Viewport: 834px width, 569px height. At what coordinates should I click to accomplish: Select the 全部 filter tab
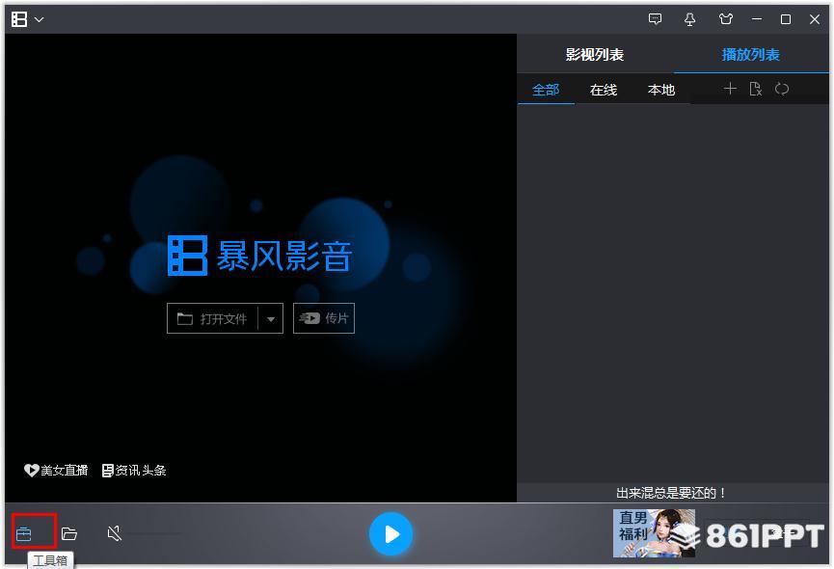point(546,90)
